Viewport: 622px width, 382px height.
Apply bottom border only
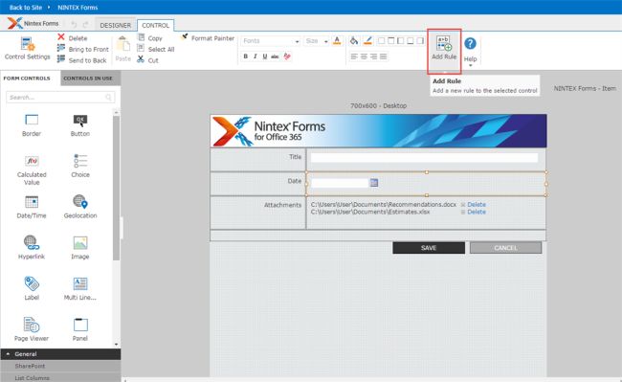tap(411, 40)
